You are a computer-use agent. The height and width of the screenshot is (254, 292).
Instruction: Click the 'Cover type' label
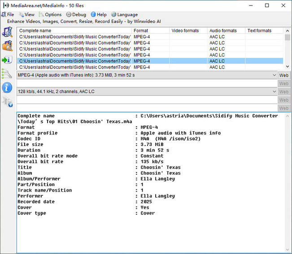(x=32, y=213)
